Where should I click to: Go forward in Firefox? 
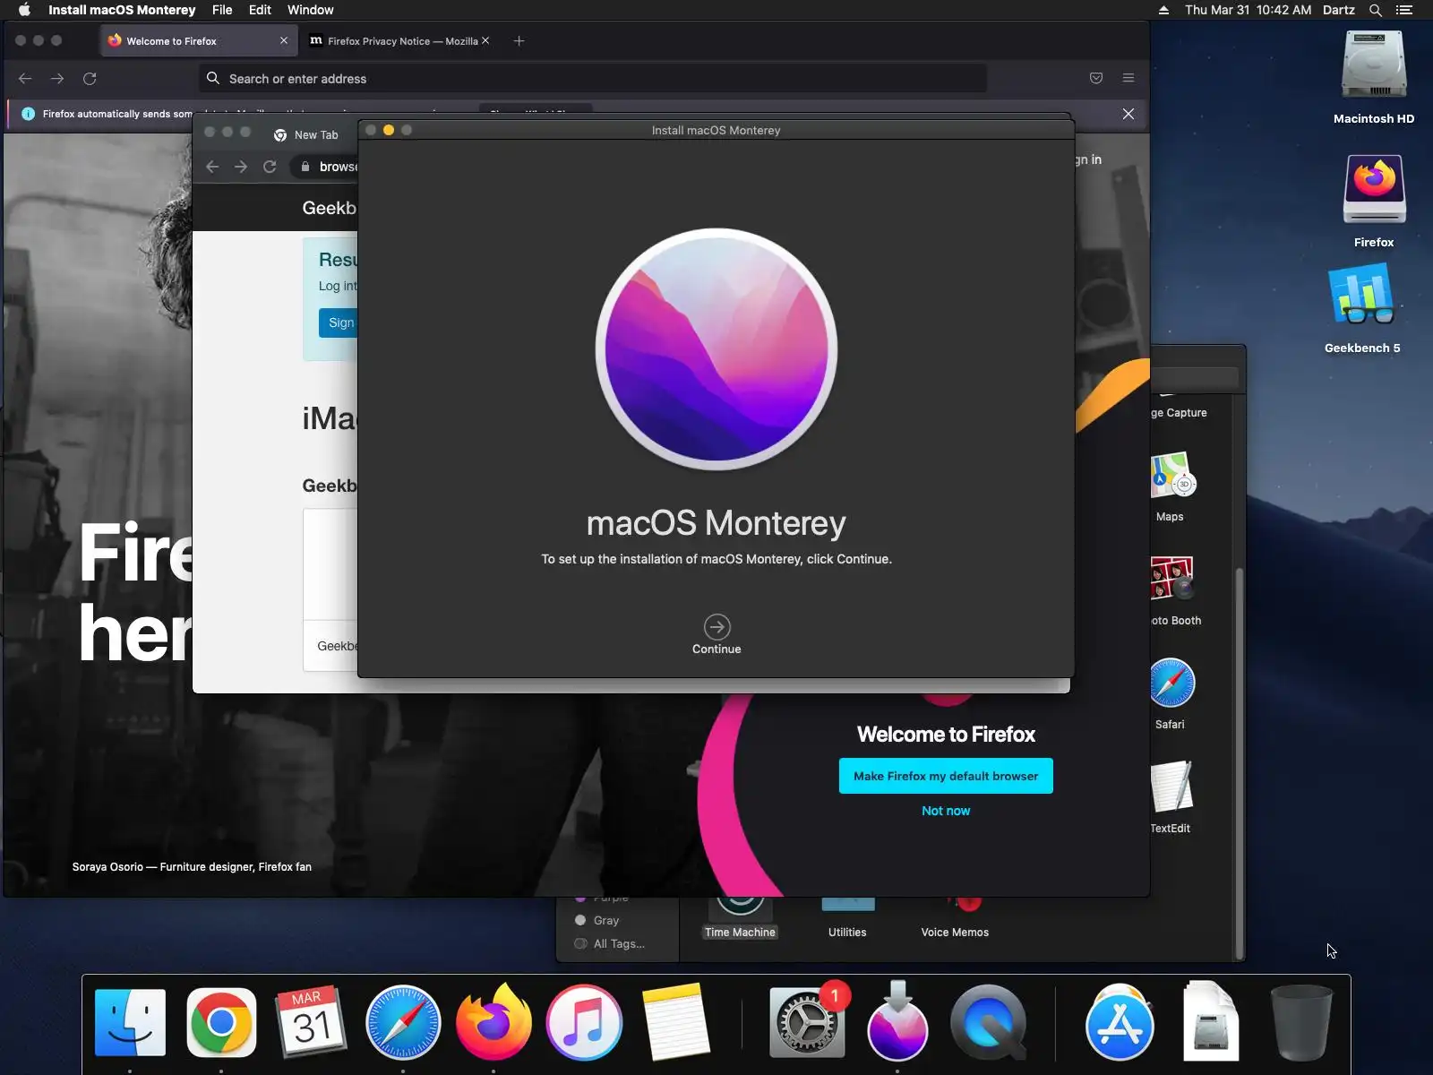57,79
